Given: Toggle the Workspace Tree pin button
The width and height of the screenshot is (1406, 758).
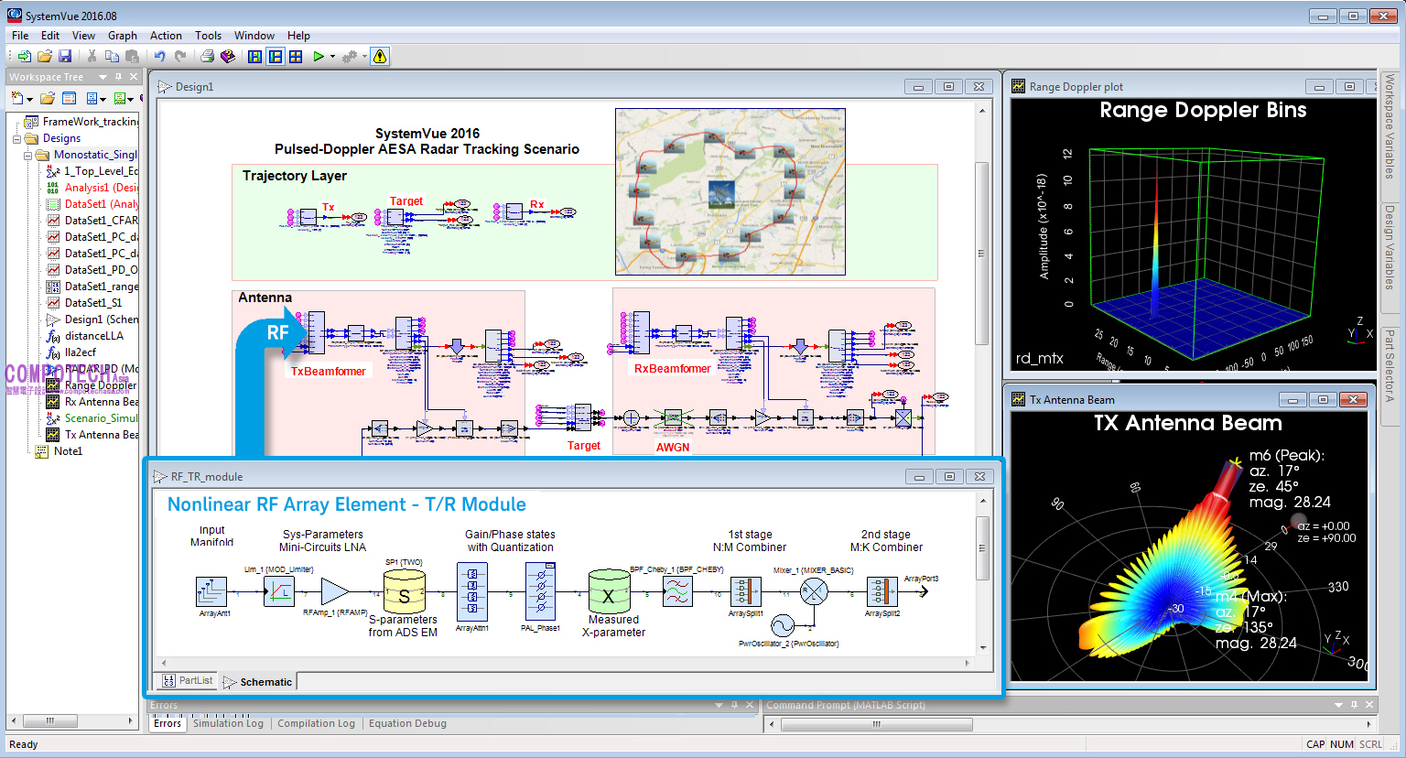Looking at the screenshot, I should [118, 77].
